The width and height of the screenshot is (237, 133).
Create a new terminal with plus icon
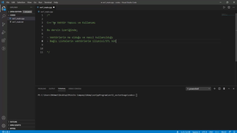pyautogui.click(x=214, y=89)
